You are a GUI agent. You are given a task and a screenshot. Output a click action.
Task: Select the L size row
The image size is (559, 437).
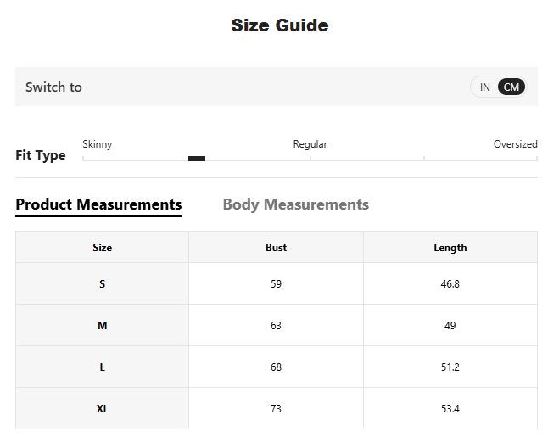(102, 367)
